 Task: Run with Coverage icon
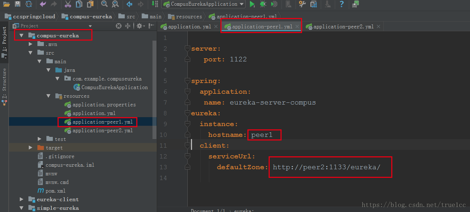[274, 4]
